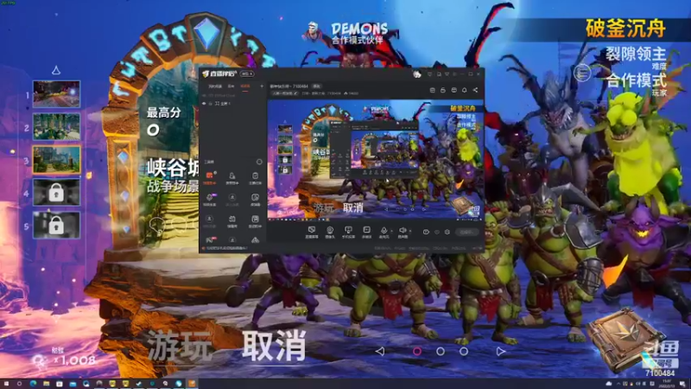Open the triangle-shaped tool in bottom tool row
Viewport: 691px width, 389px height.
pos(255,240)
